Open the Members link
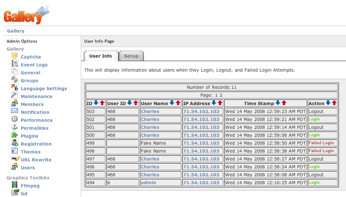 [32, 105]
